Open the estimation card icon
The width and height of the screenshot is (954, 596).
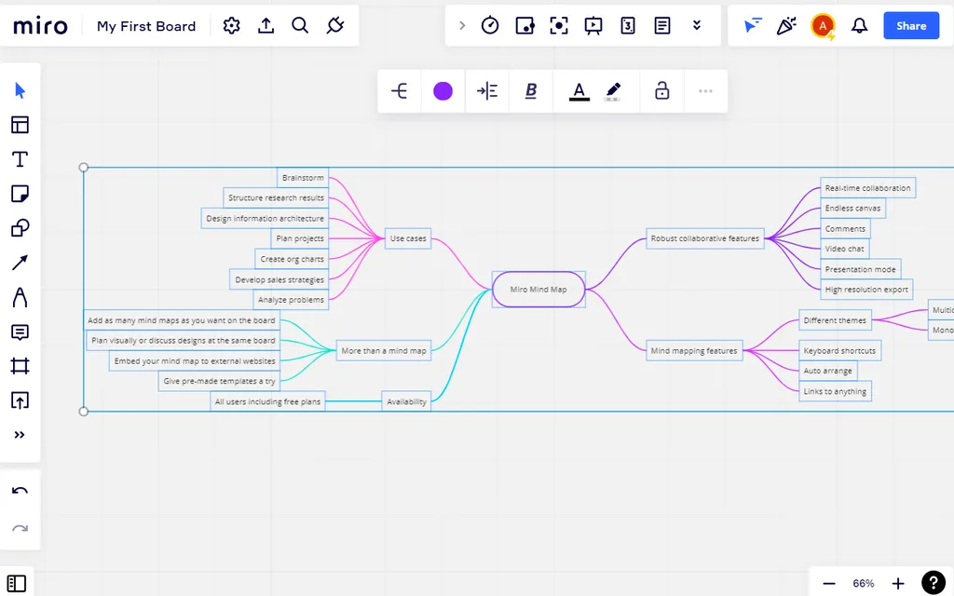pos(628,25)
